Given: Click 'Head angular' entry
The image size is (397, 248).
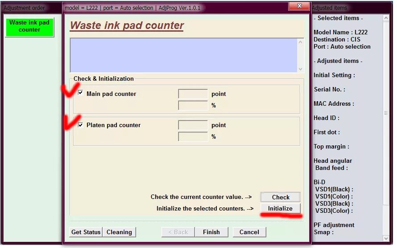Looking at the screenshot, I should coord(333,161).
